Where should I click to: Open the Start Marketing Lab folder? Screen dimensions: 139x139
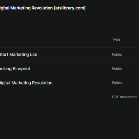18,55
